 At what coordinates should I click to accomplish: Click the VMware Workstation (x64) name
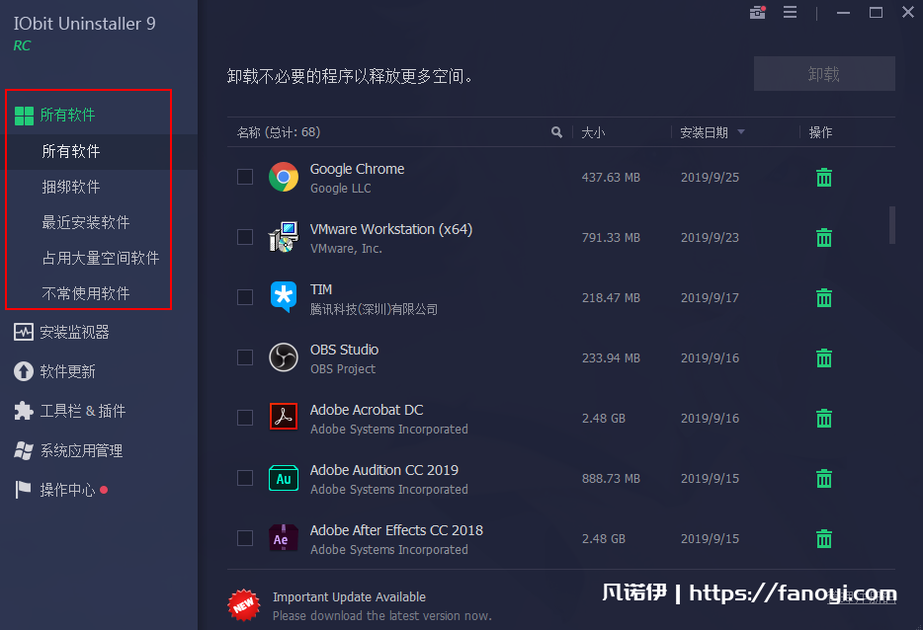(391, 229)
